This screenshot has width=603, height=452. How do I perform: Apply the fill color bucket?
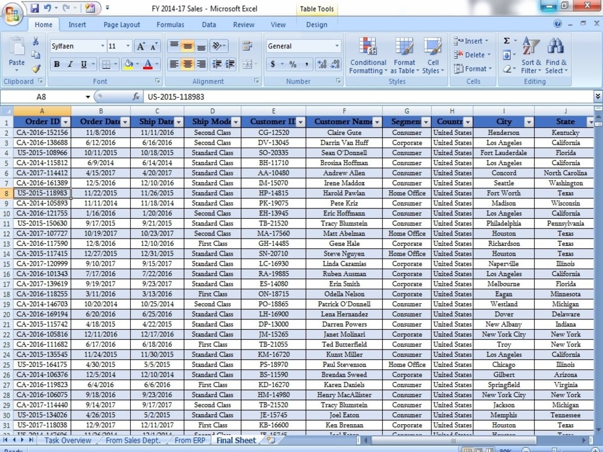pyautogui.click(x=128, y=64)
